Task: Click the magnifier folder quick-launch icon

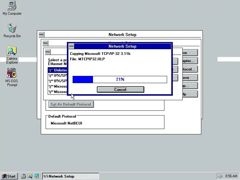Action: click(x=30, y=176)
